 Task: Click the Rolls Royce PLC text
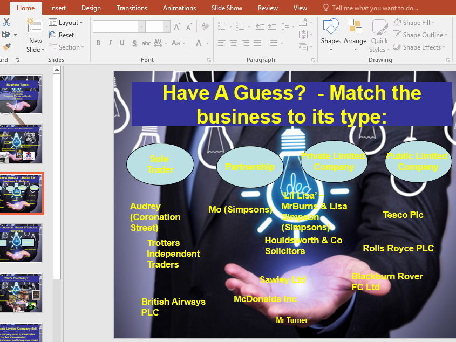tap(398, 248)
